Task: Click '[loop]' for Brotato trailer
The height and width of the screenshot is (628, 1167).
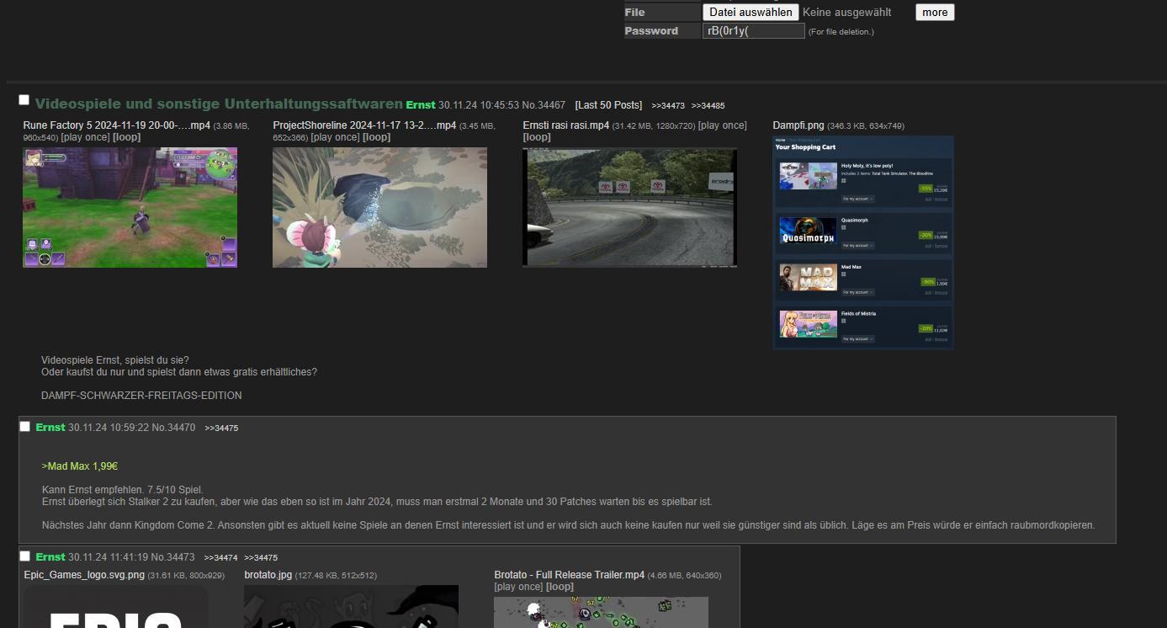Action: (x=560, y=587)
